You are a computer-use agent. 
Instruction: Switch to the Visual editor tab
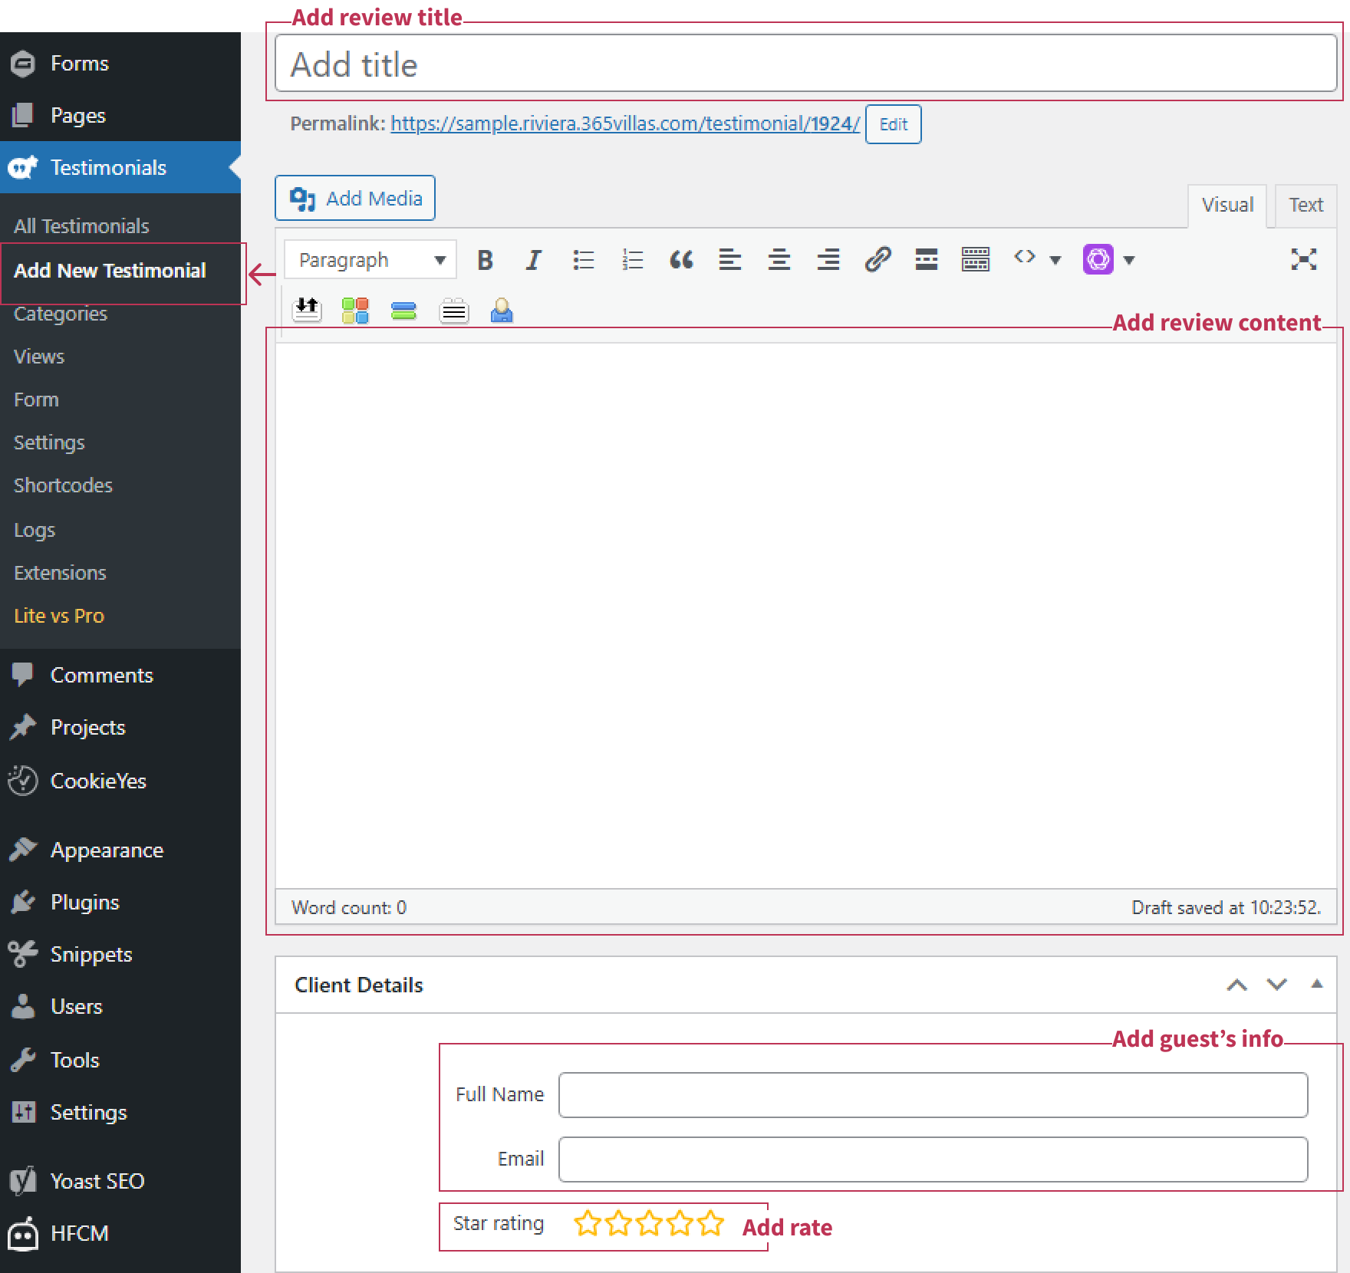pos(1227,205)
